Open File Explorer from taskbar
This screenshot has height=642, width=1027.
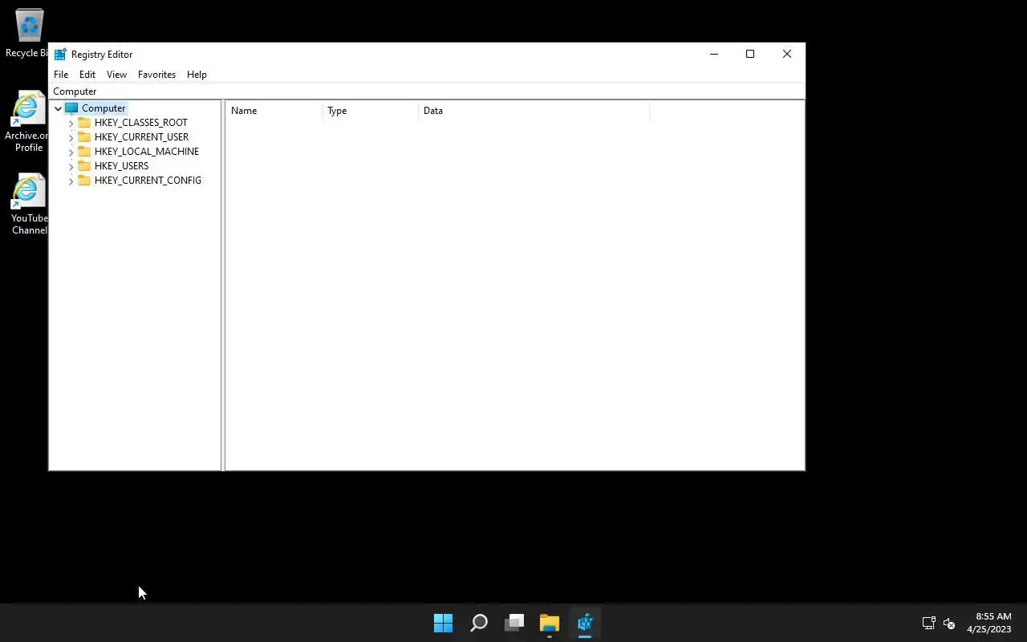click(550, 623)
